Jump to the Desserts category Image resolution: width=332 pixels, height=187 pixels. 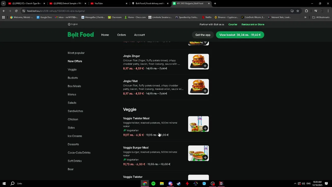(73, 144)
